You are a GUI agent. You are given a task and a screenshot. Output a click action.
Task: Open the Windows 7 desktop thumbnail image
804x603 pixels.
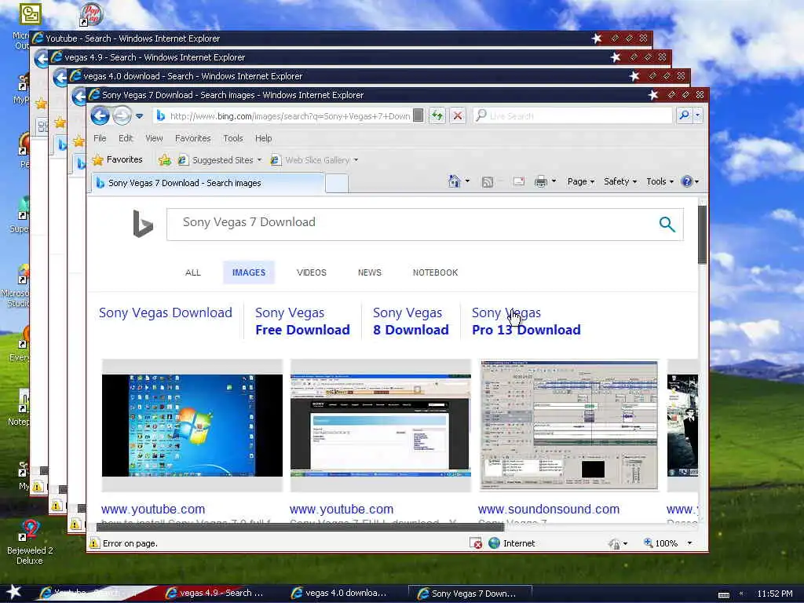click(192, 425)
